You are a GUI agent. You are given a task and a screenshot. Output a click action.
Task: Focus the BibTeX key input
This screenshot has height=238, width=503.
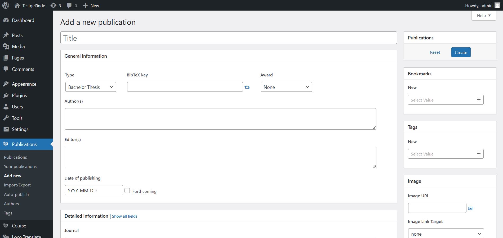[x=185, y=87]
